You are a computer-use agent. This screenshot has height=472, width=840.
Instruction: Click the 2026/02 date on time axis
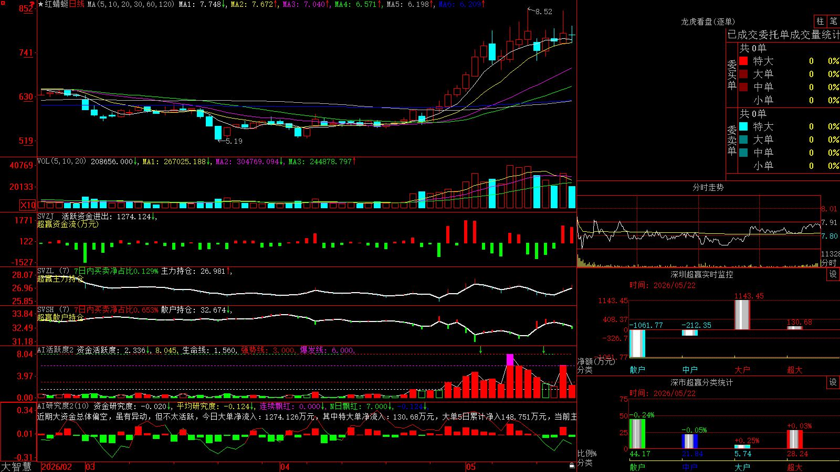(x=57, y=467)
